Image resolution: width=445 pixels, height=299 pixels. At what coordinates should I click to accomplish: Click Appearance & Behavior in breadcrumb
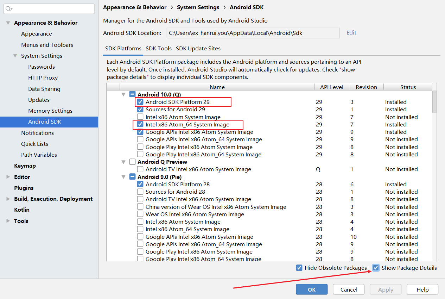coord(135,7)
